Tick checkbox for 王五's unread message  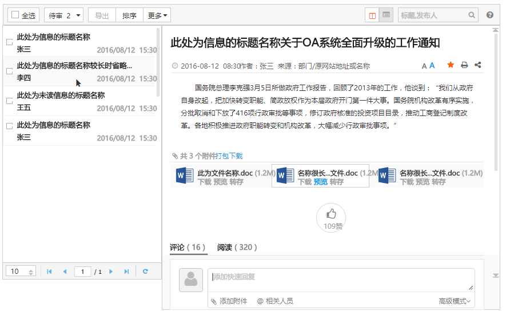click(x=9, y=101)
